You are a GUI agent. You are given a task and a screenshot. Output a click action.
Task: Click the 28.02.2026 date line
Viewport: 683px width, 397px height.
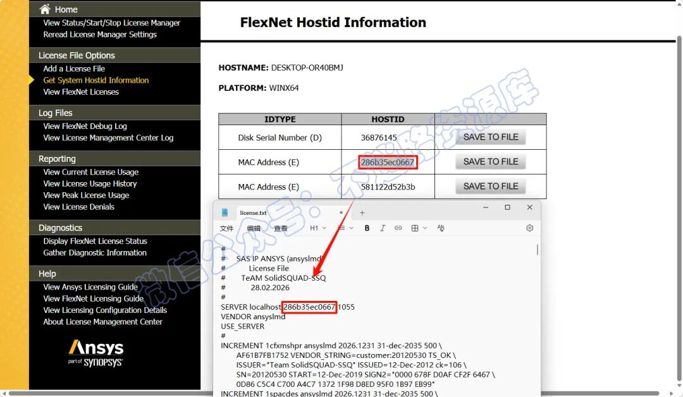click(x=270, y=287)
